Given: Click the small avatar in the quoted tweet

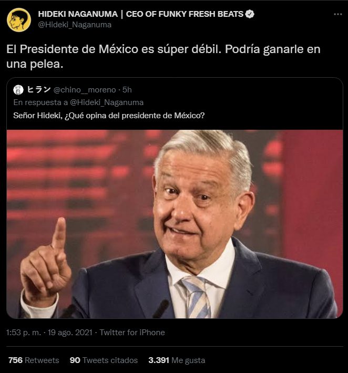Looking at the screenshot, I should 18,90.
